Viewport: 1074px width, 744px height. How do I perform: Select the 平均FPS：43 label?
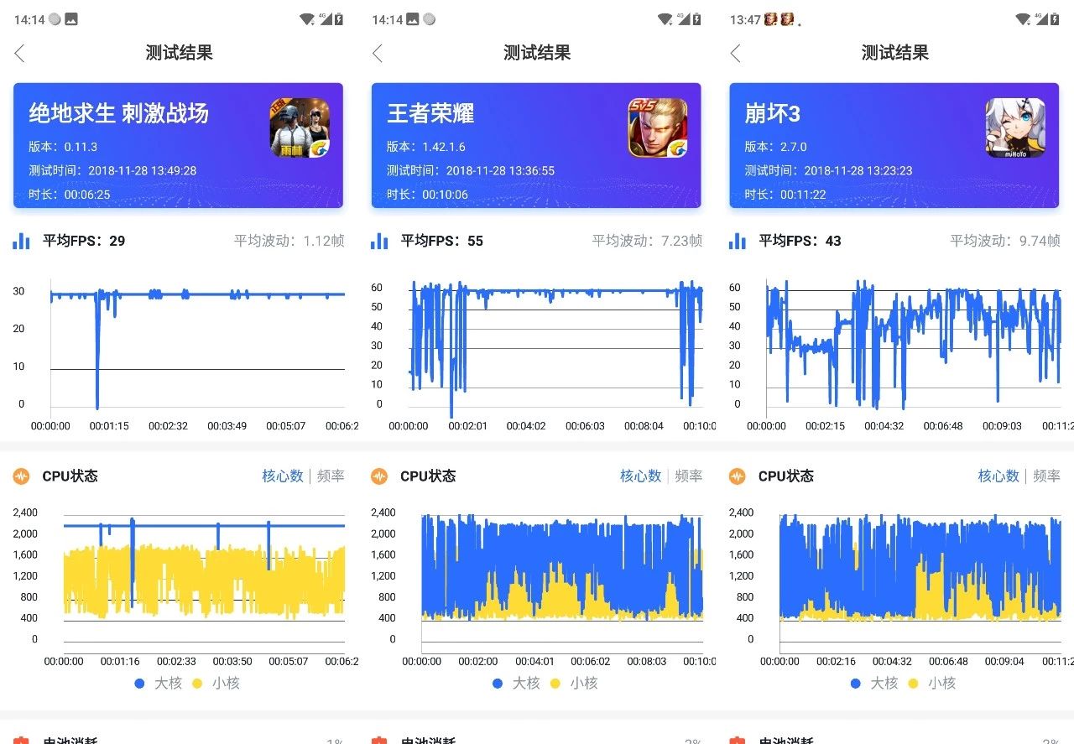point(800,242)
